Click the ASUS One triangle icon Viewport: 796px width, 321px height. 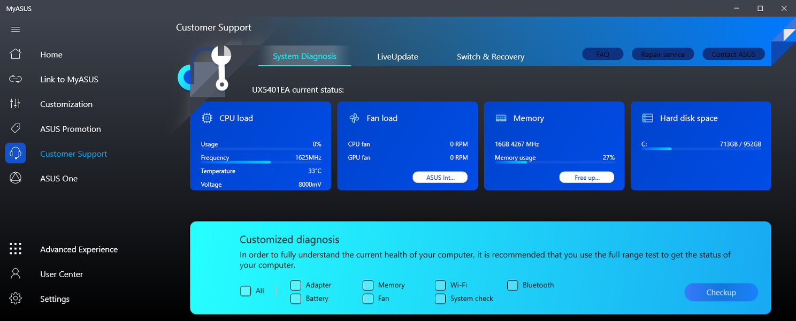pos(16,178)
